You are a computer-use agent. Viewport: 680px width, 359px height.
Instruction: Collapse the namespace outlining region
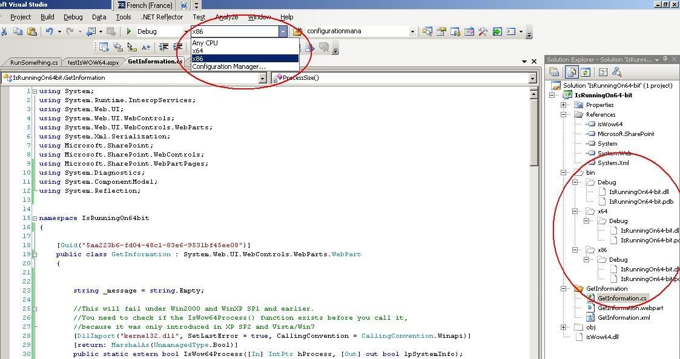35,218
